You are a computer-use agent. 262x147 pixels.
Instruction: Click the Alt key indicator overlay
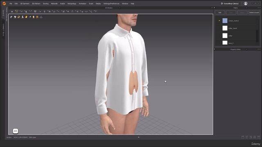point(16,131)
